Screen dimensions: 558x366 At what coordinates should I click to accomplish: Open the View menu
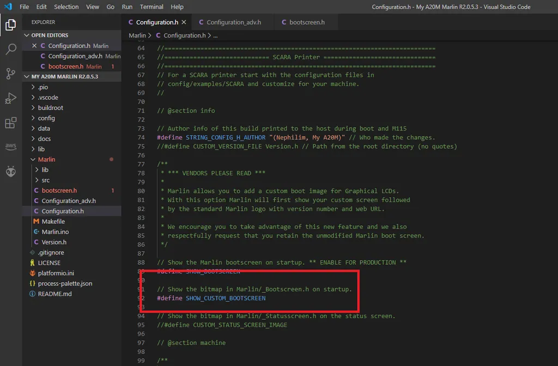point(93,7)
